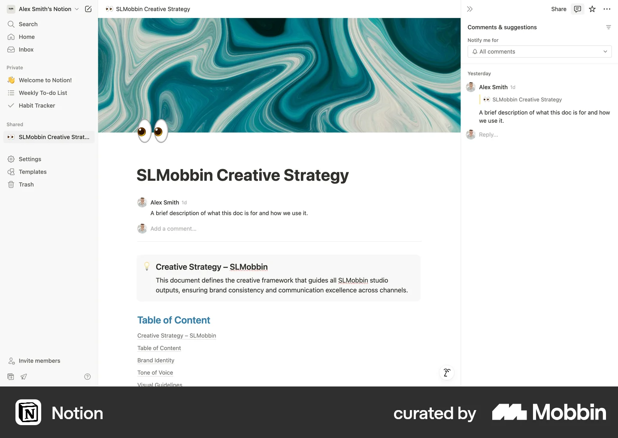The image size is (618, 438).
Task: Create a new page with compose icon
Action: point(88,9)
